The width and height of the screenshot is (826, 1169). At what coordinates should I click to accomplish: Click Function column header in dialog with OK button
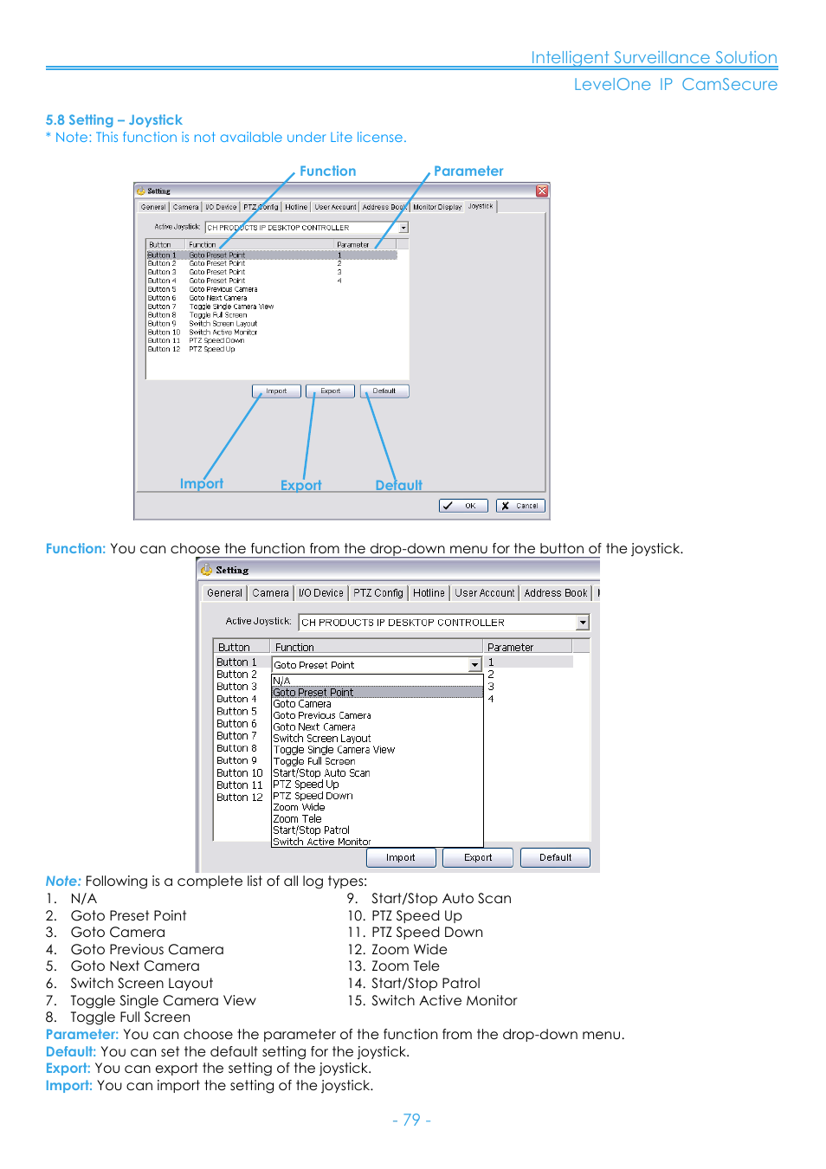point(260,245)
